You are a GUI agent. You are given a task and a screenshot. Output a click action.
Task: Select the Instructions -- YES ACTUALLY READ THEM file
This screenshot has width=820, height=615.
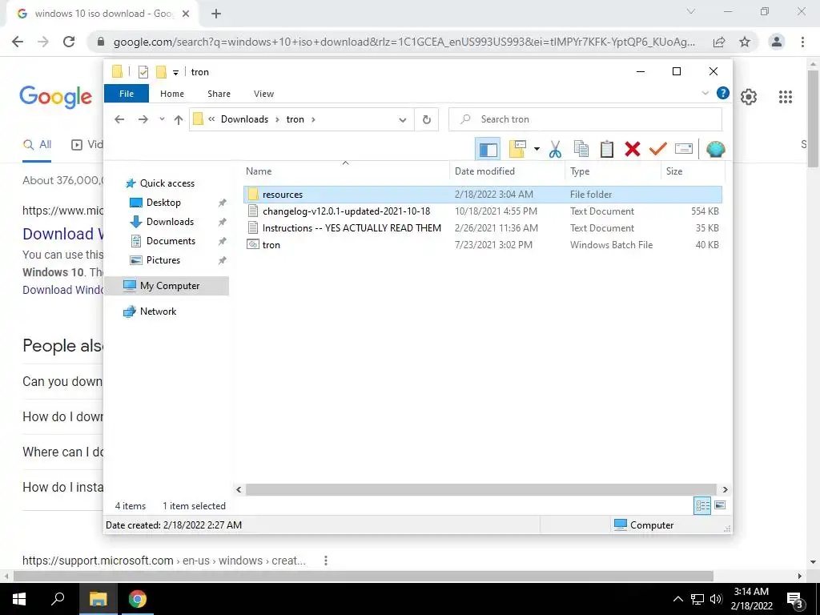tap(483, 228)
